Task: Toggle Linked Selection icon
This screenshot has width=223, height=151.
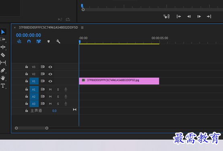Action: click(39, 41)
